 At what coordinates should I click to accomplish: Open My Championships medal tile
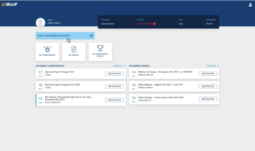click(x=47, y=51)
